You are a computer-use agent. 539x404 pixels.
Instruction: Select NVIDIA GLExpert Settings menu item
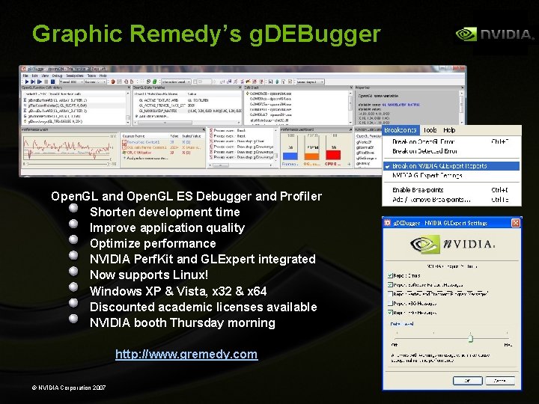pos(451,175)
